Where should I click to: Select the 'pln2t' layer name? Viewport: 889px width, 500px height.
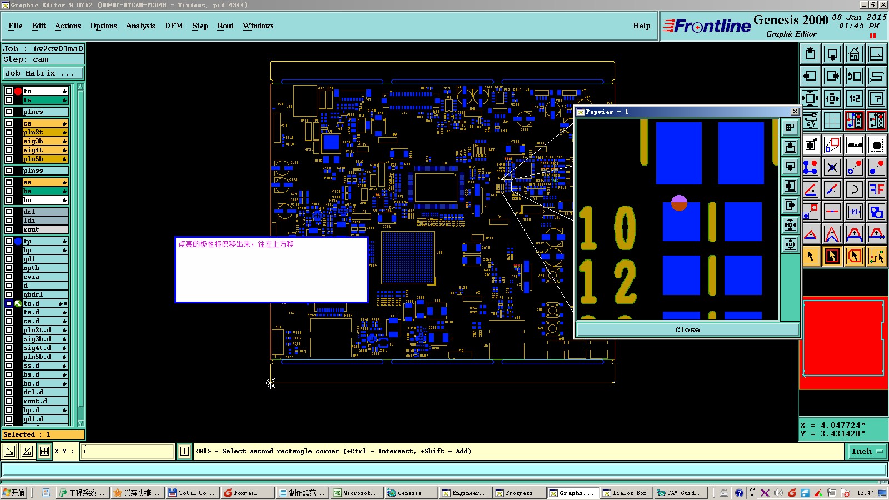[45, 132]
